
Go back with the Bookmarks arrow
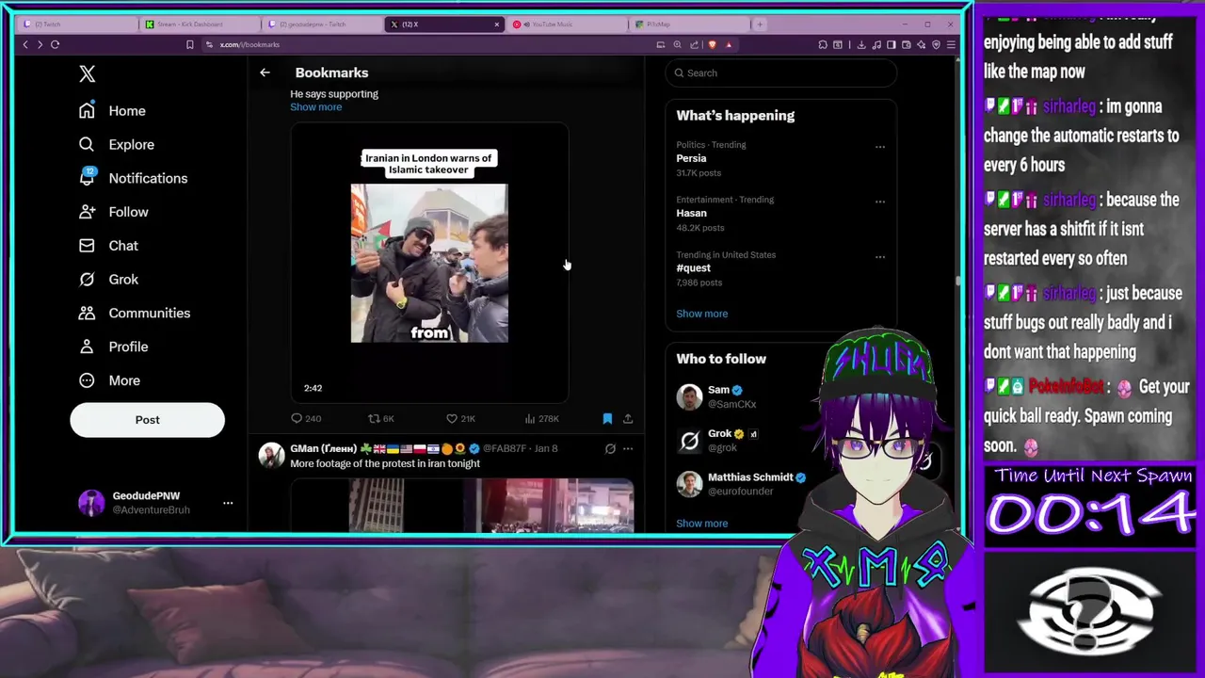click(265, 73)
